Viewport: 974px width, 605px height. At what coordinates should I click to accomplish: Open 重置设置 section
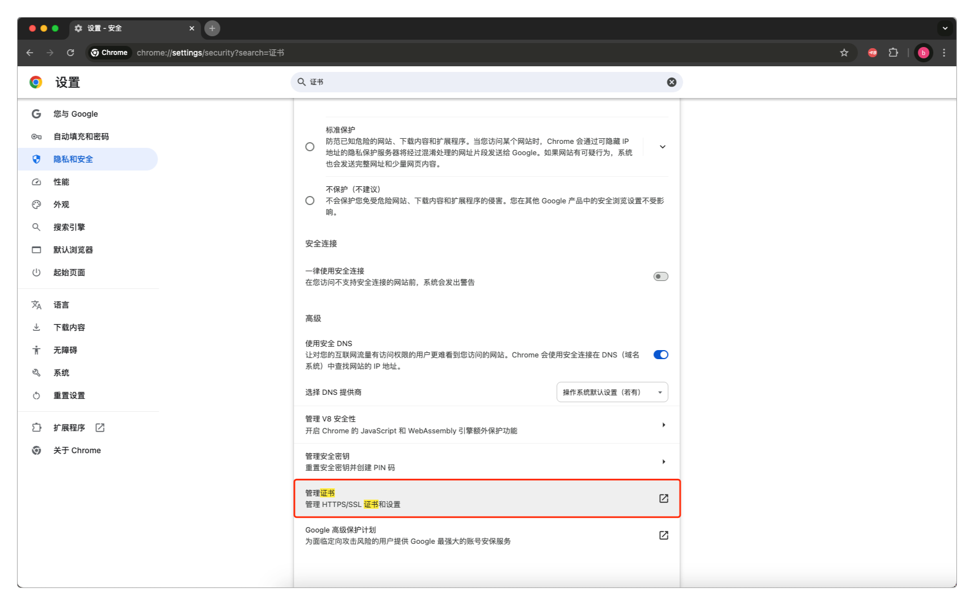(x=88, y=395)
